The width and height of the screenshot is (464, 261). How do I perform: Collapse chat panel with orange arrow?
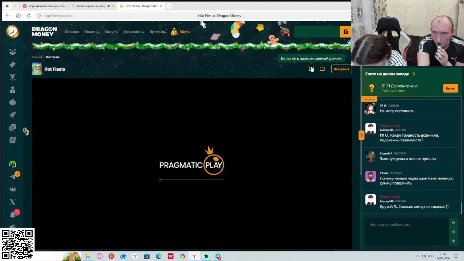pyautogui.click(x=361, y=135)
